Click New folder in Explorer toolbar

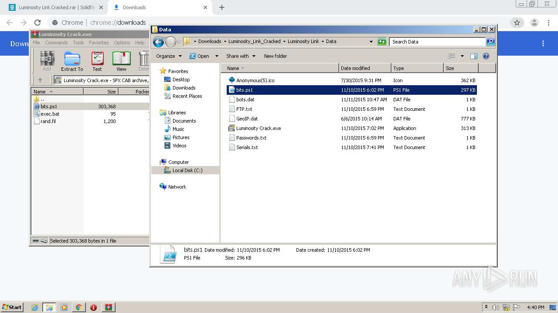click(276, 56)
